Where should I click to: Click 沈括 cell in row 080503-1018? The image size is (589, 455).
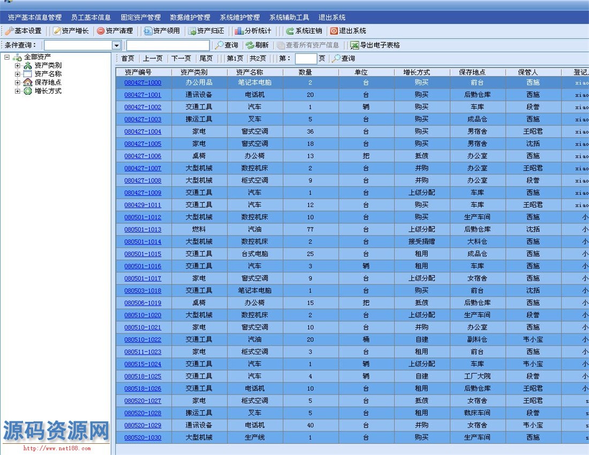point(533,291)
